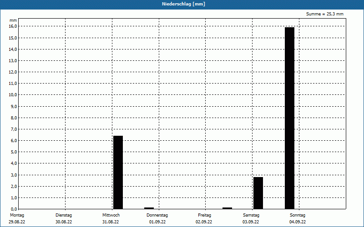Click the 4,0 y-axis value
Viewport: 364px width, 227px height.
(14, 163)
